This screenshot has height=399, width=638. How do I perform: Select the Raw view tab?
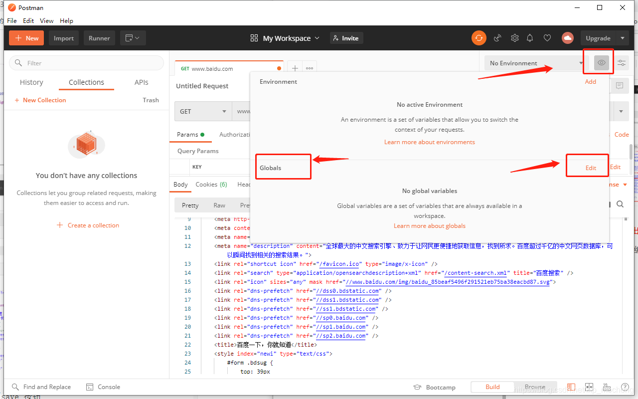[x=219, y=205]
